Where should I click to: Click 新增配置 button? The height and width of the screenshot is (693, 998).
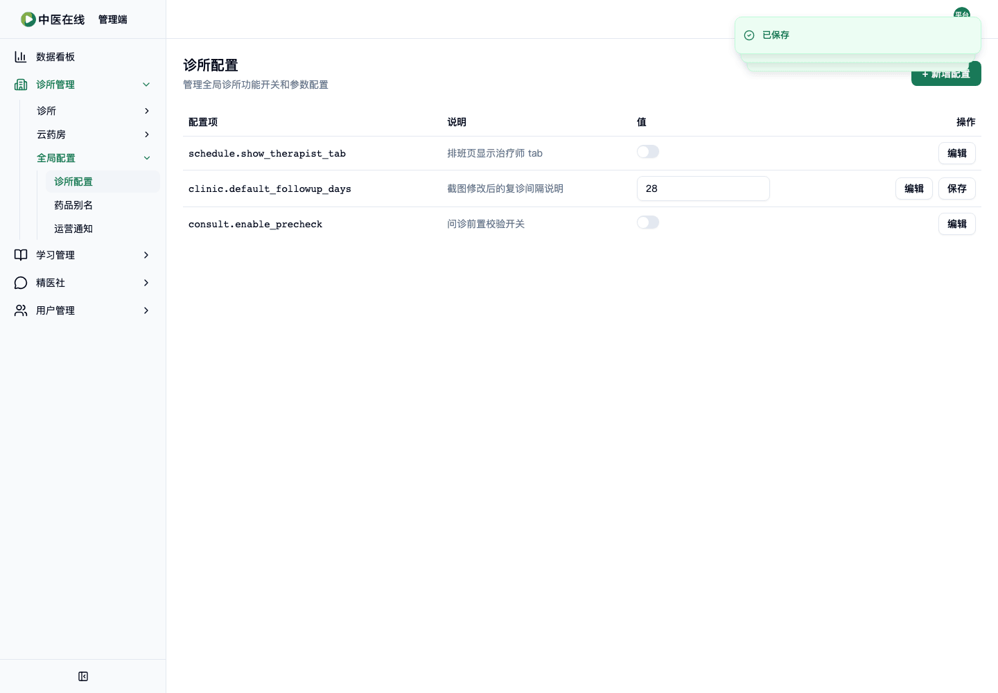(946, 74)
